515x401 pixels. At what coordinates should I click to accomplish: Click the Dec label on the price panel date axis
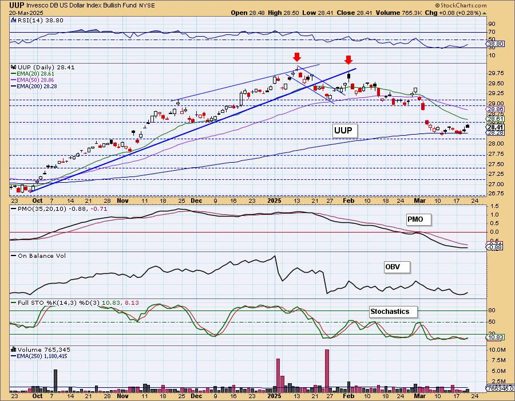tap(196, 201)
